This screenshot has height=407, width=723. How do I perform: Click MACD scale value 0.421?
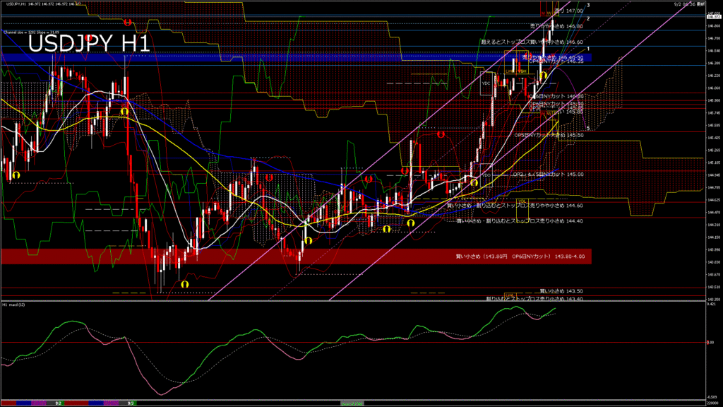712,304
